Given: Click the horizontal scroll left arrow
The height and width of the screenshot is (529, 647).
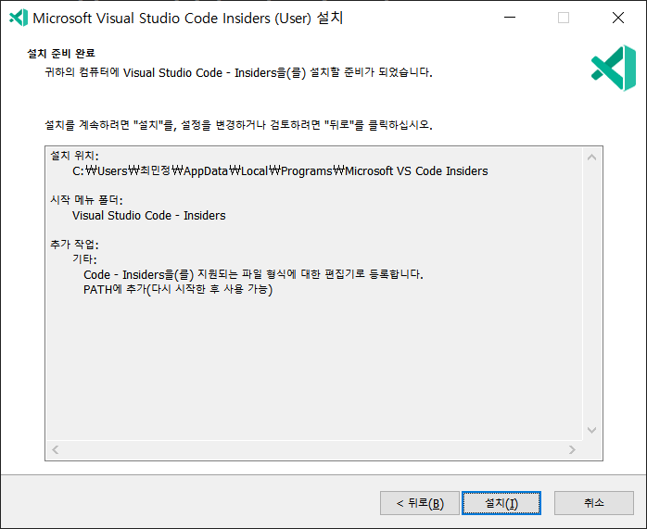Looking at the screenshot, I should coord(56,449).
